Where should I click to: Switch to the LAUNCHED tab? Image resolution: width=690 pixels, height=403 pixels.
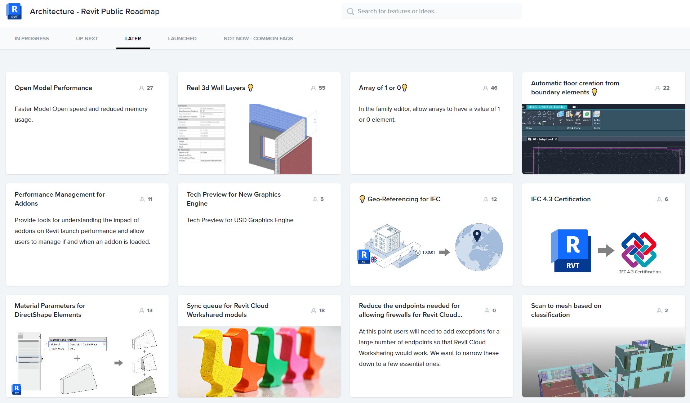pos(182,39)
